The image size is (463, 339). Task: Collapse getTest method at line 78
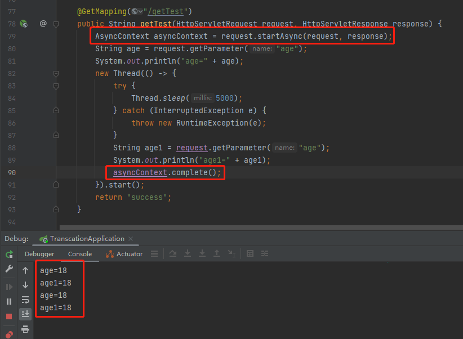point(56,24)
